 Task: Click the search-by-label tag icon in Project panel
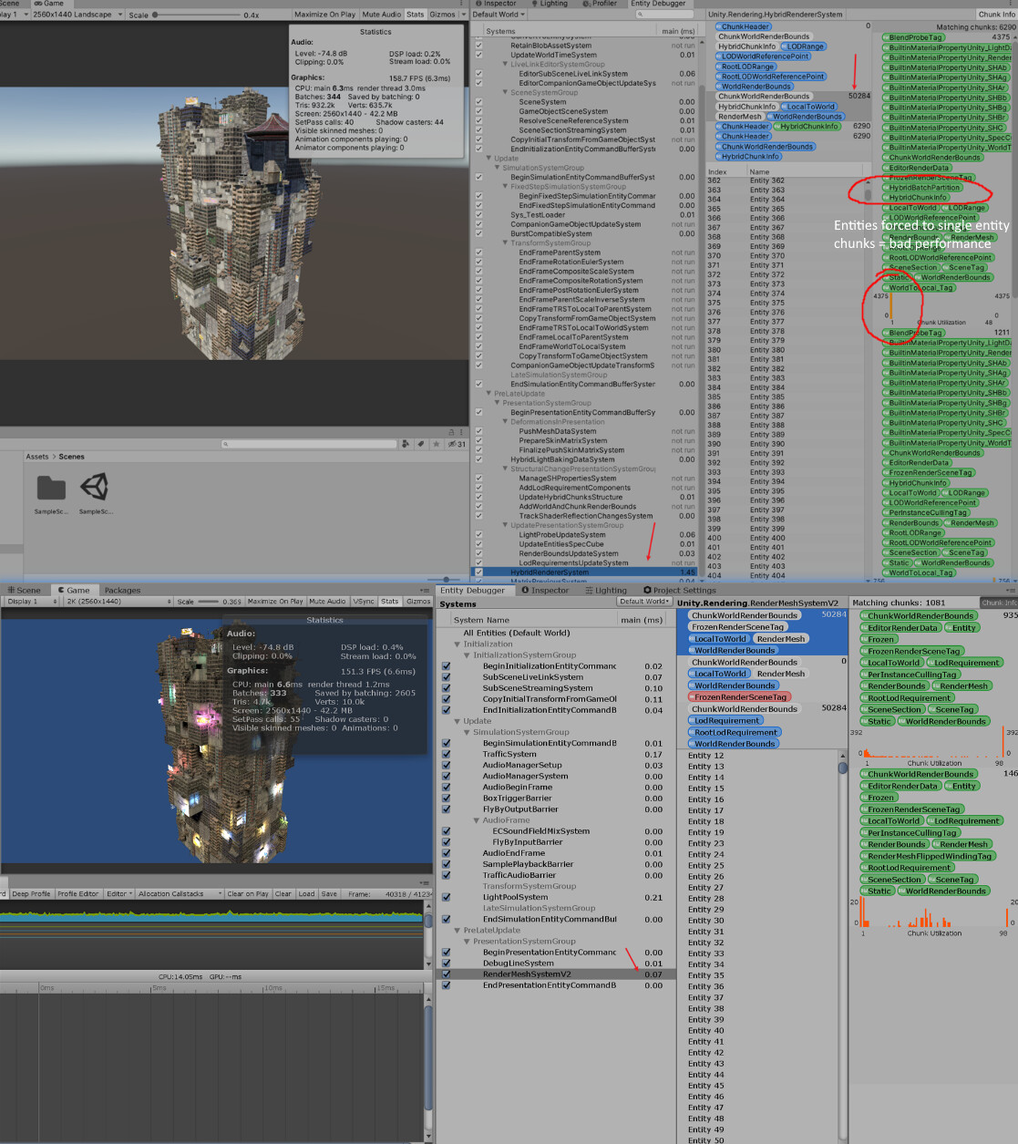click(420, 444)
